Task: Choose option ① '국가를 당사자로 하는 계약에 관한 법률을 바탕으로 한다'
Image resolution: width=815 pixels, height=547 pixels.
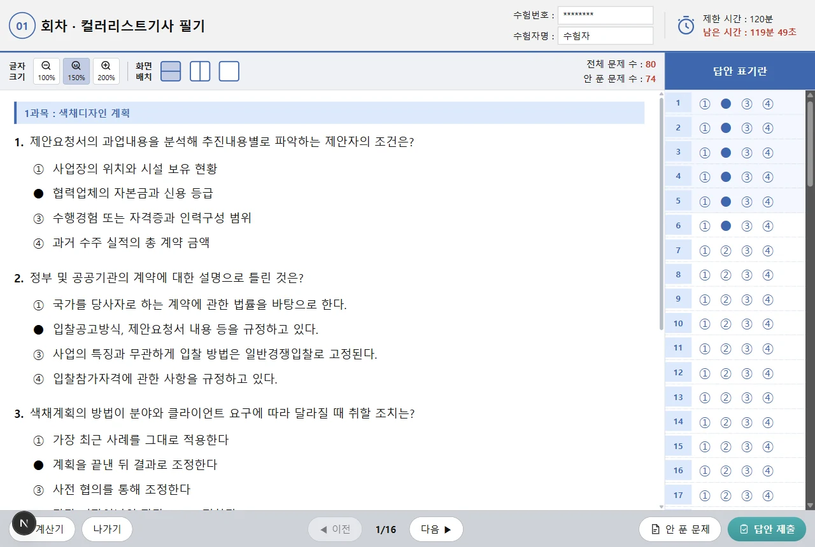Action: point(190,305)
